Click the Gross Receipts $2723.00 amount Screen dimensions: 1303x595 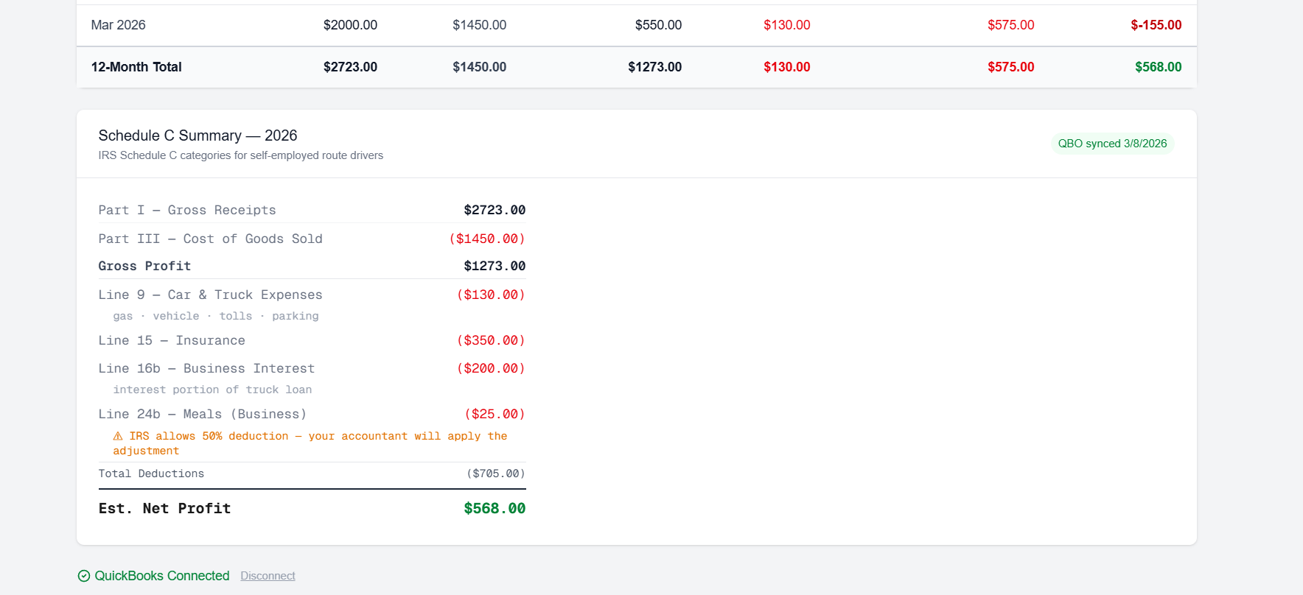[495, 210]
